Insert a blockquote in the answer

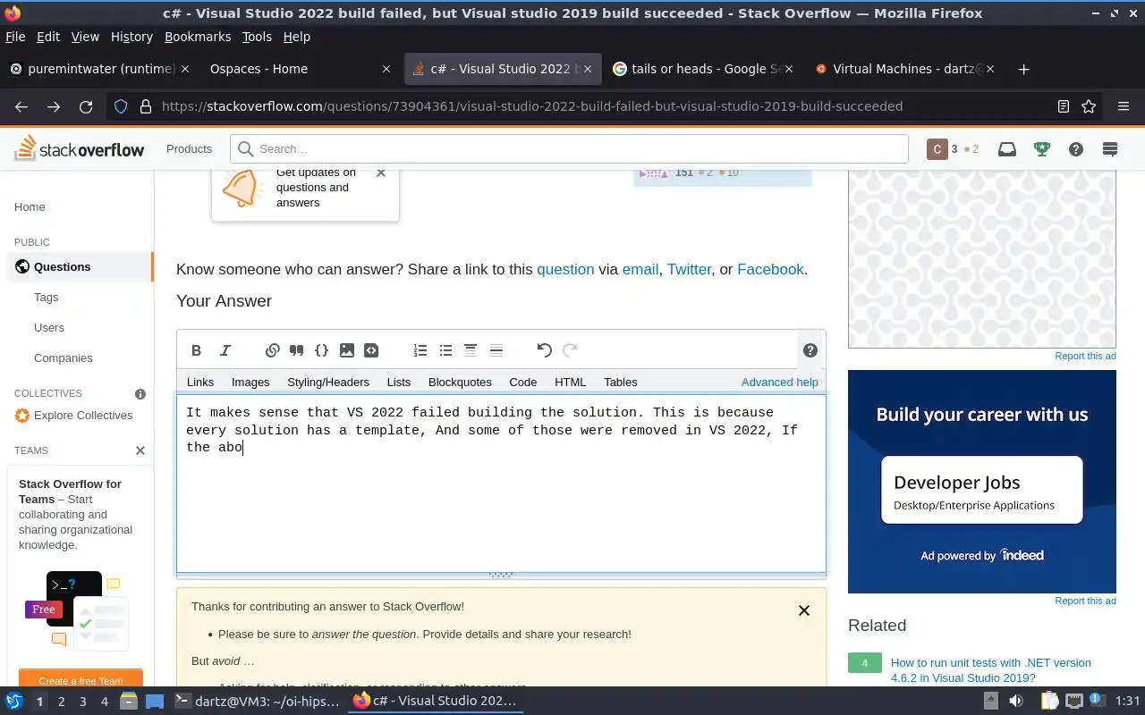click(297, 350)
